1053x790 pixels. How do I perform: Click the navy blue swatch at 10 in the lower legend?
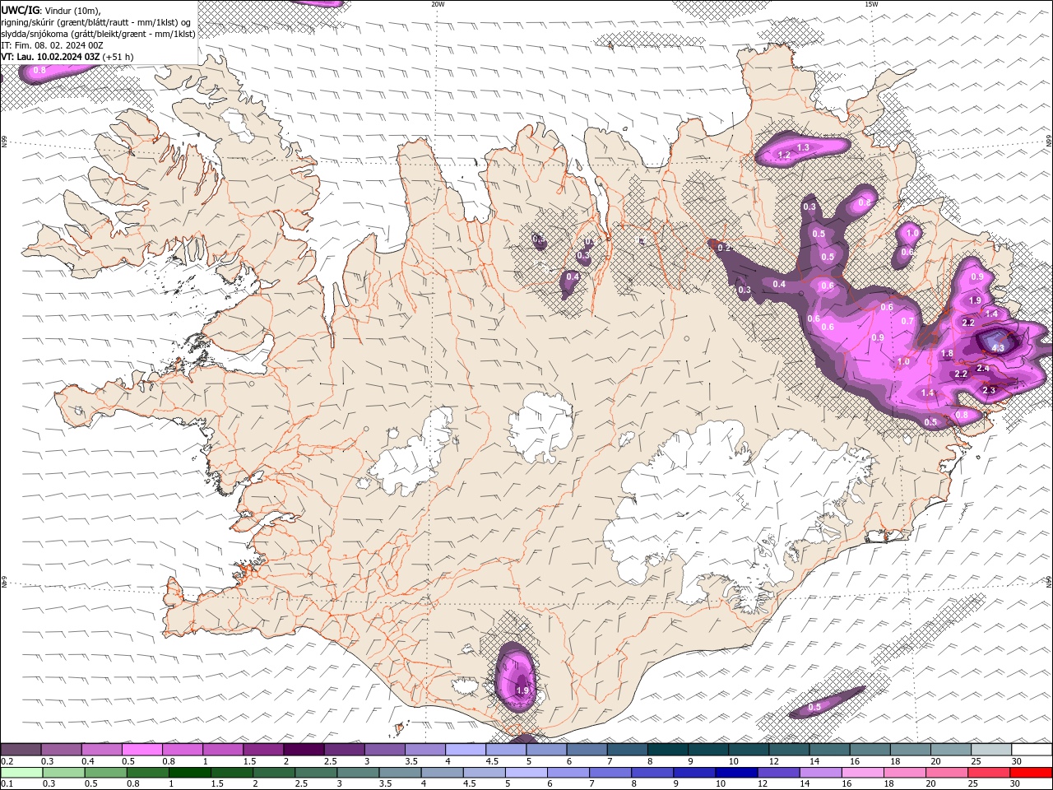coord(736,773)
